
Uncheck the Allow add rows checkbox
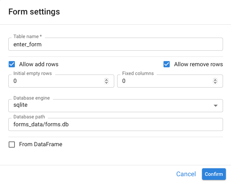(12, 64)
